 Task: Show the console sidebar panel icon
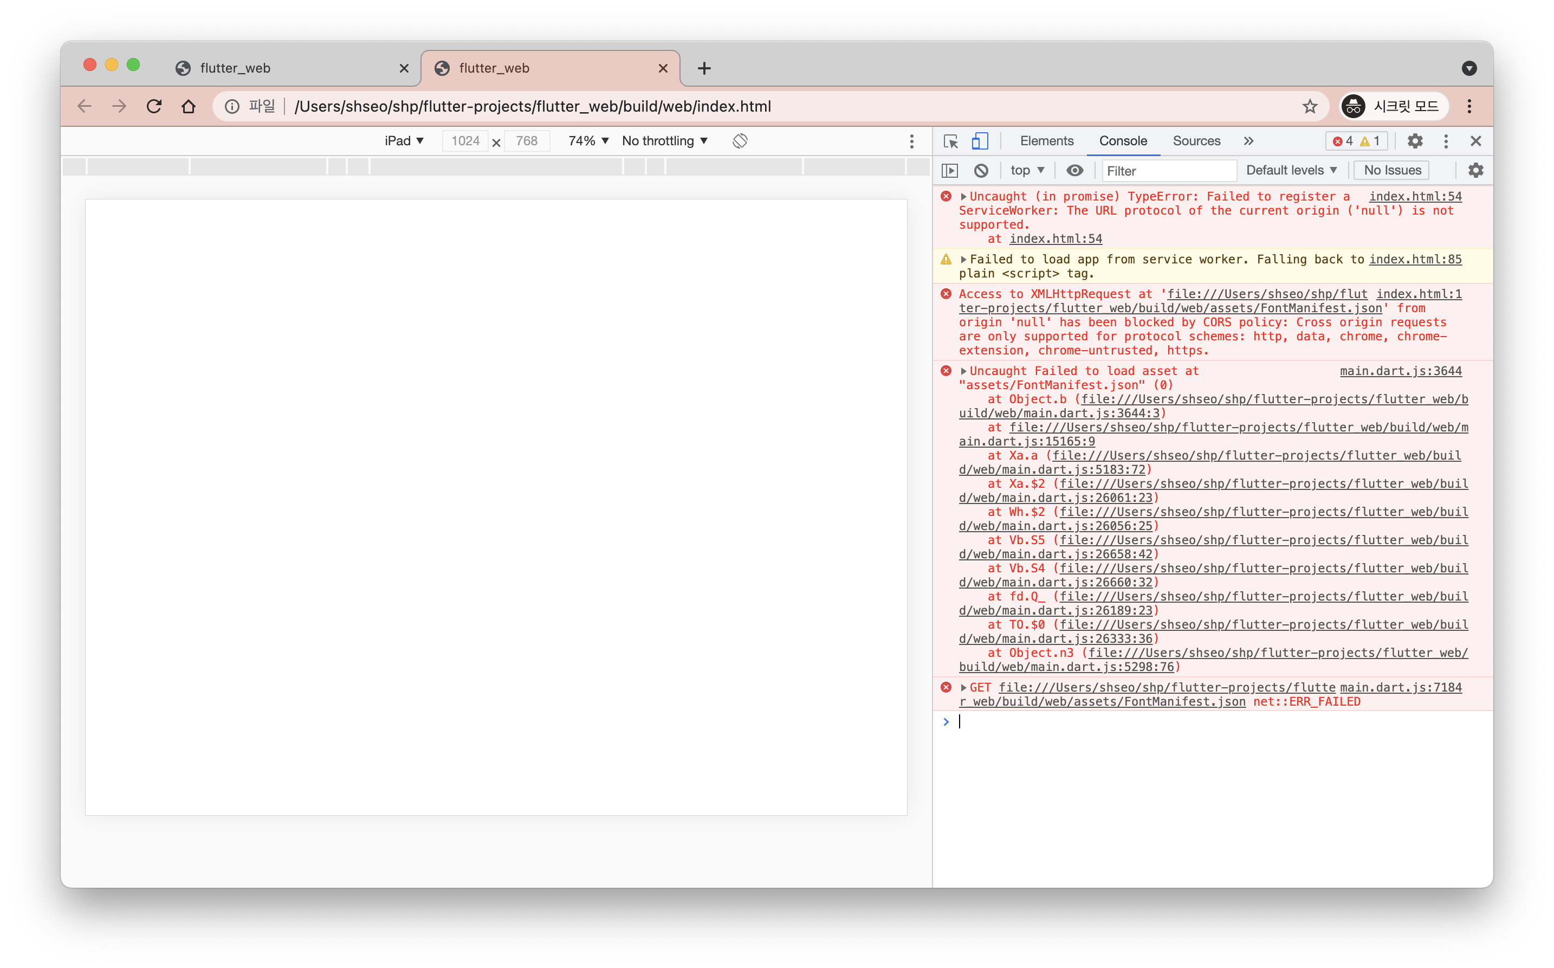(x=950, y=170)
